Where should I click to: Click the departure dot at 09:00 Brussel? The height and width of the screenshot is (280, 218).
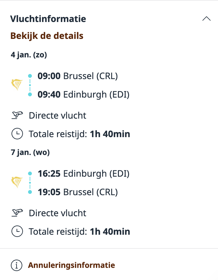pos(30,75)
